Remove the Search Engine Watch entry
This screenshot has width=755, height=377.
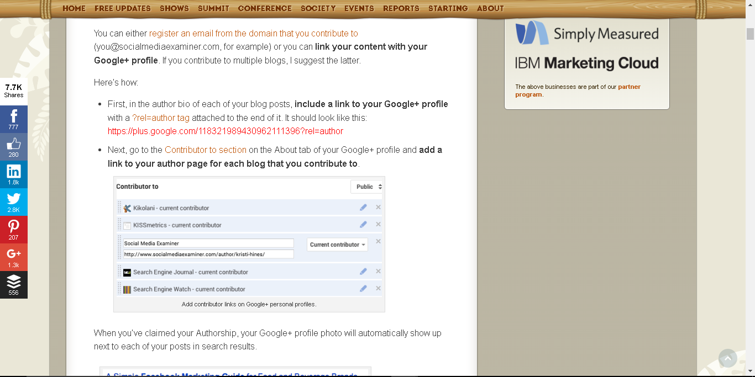(x=378, y=289)
